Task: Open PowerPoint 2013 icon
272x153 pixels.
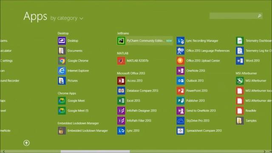Action: pos(180,91)
